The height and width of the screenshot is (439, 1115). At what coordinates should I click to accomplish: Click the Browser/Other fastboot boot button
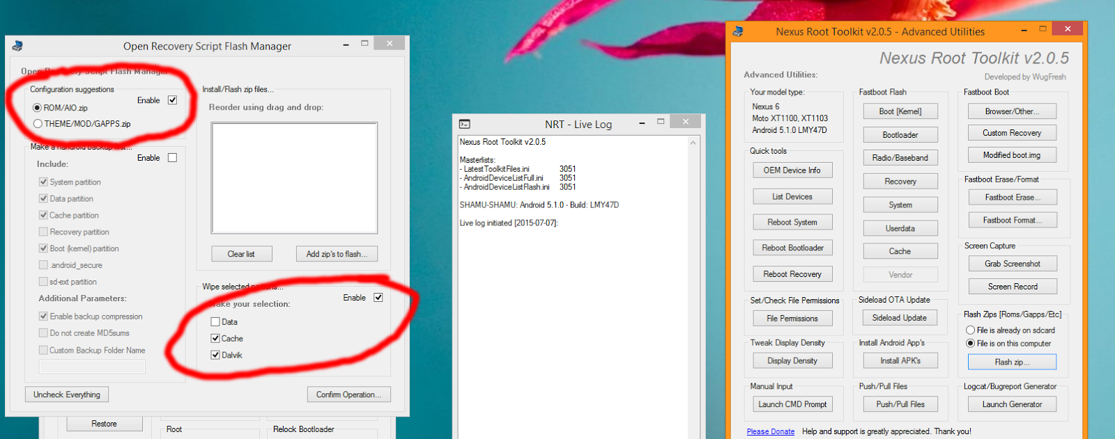(x=1013, y=111)
